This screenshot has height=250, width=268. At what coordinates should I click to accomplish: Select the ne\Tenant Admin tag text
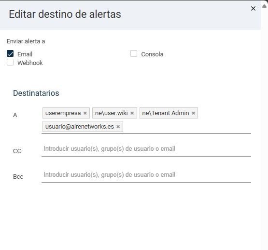coord(166,113)
